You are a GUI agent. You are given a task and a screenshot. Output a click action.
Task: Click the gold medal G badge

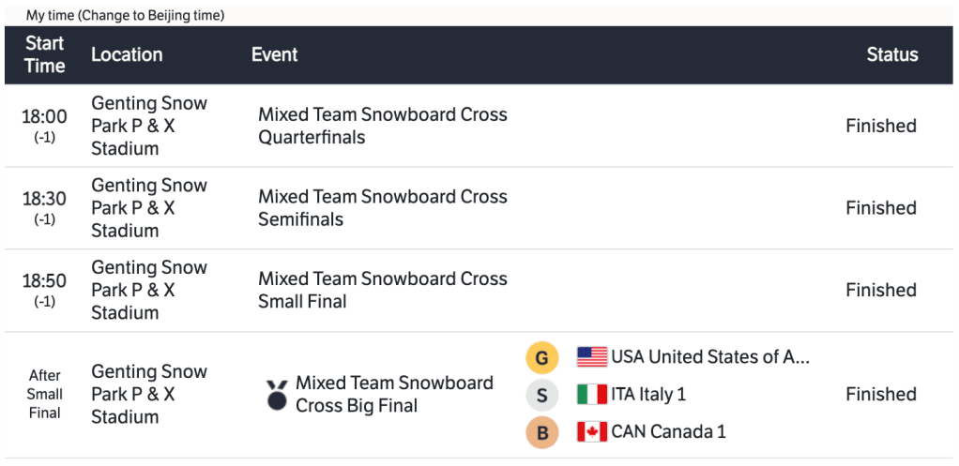[541, 357]
